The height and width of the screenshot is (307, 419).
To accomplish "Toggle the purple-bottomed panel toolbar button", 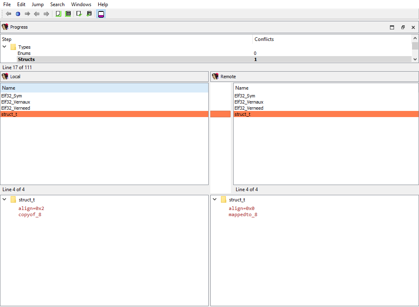I will coord(101,14).
